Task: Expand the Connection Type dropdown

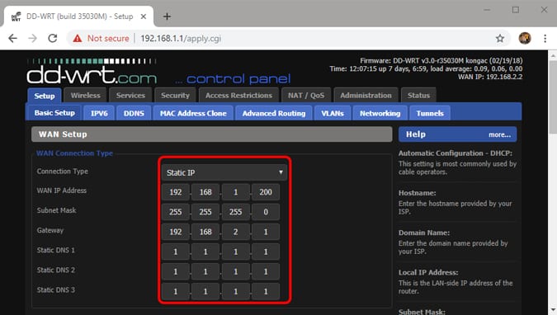Action: (x=224, y=172)
